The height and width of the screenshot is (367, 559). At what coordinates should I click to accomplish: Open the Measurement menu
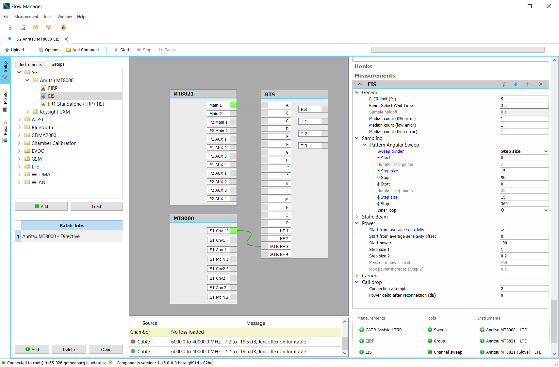tap(26, 17)
